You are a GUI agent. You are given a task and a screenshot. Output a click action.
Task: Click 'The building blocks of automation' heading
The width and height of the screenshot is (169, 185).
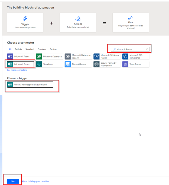pos(30,8)
